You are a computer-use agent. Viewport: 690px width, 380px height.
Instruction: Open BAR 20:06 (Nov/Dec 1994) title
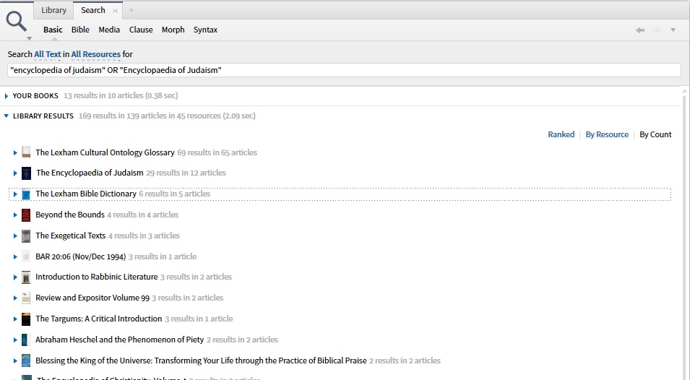[80, 256]
